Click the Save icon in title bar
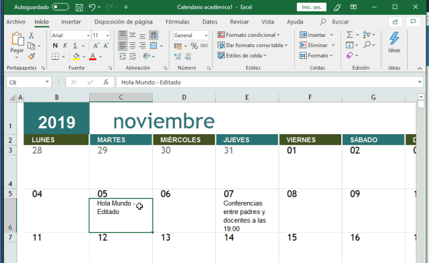 (79, 7)
